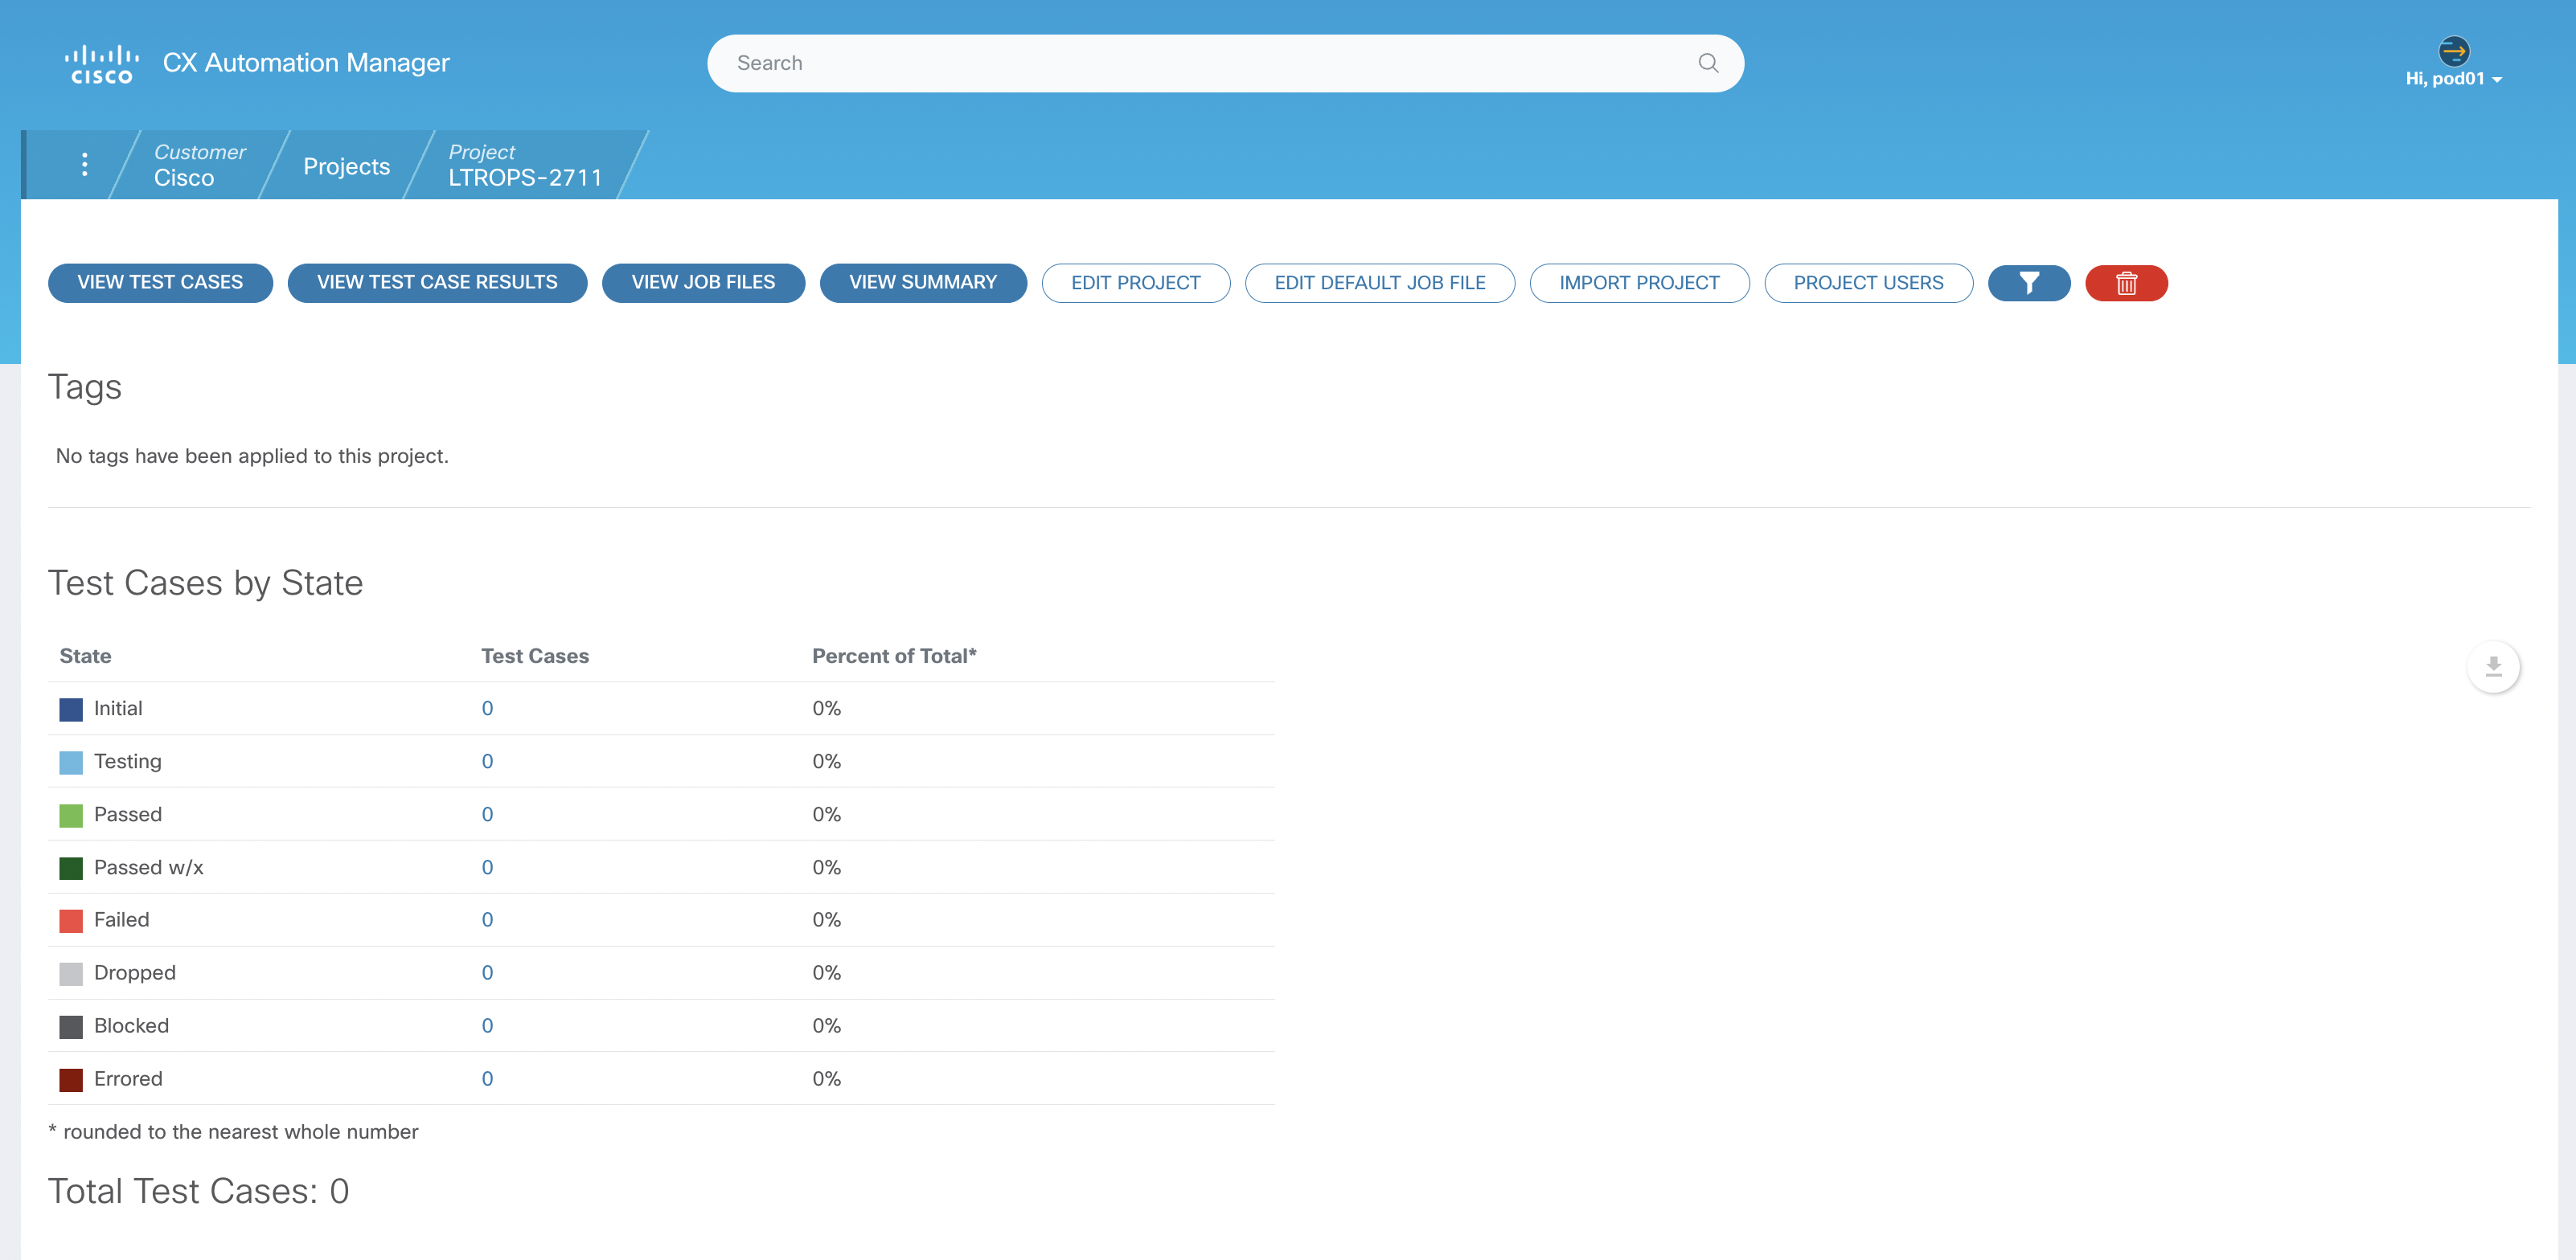Go to Projects breadcrumb
Image resolution: width=2576 pixels, height=1260 pixels.
(346, 167)
